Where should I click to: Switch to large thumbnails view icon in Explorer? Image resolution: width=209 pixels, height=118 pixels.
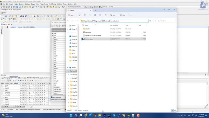click(x=175, y=110)
